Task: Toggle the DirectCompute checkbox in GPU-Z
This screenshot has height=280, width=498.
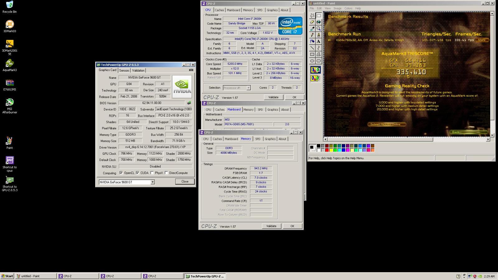Action: [x=166, y=173]
